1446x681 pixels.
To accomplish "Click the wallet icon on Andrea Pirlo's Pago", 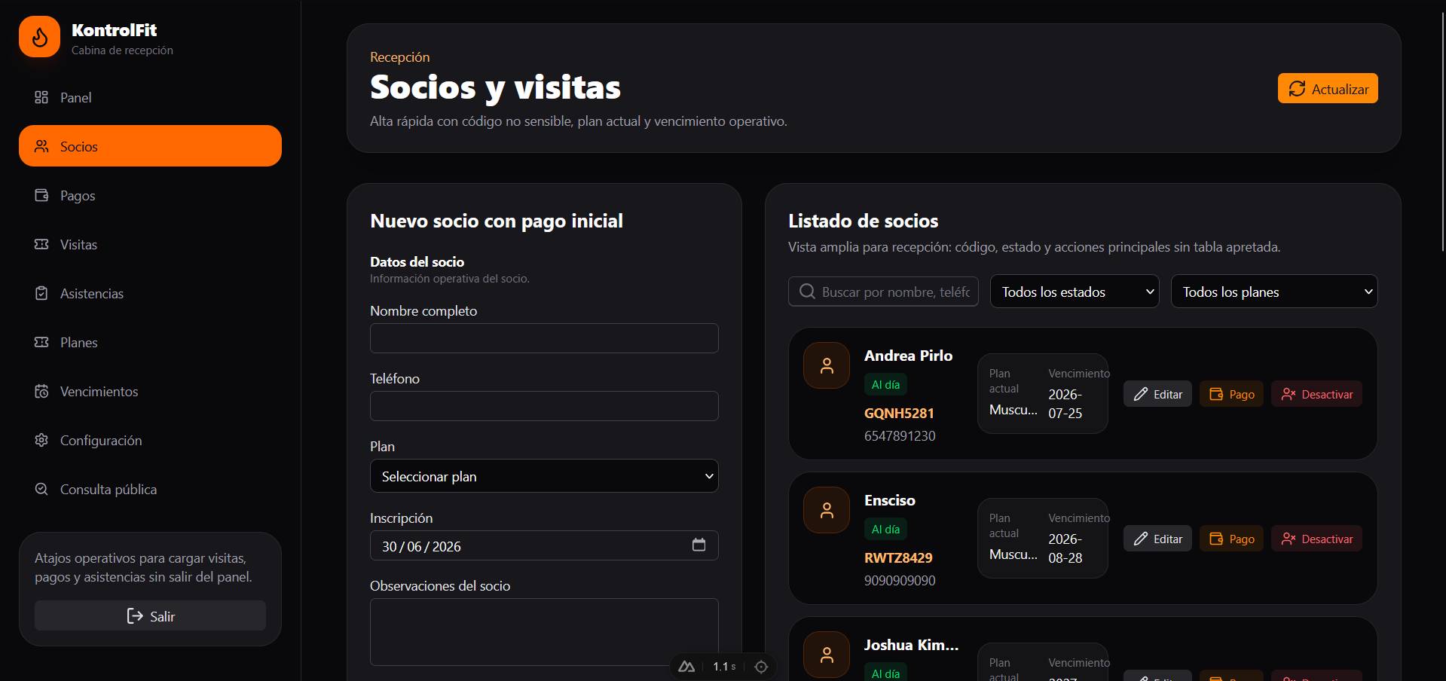I will coord(1216,394).
